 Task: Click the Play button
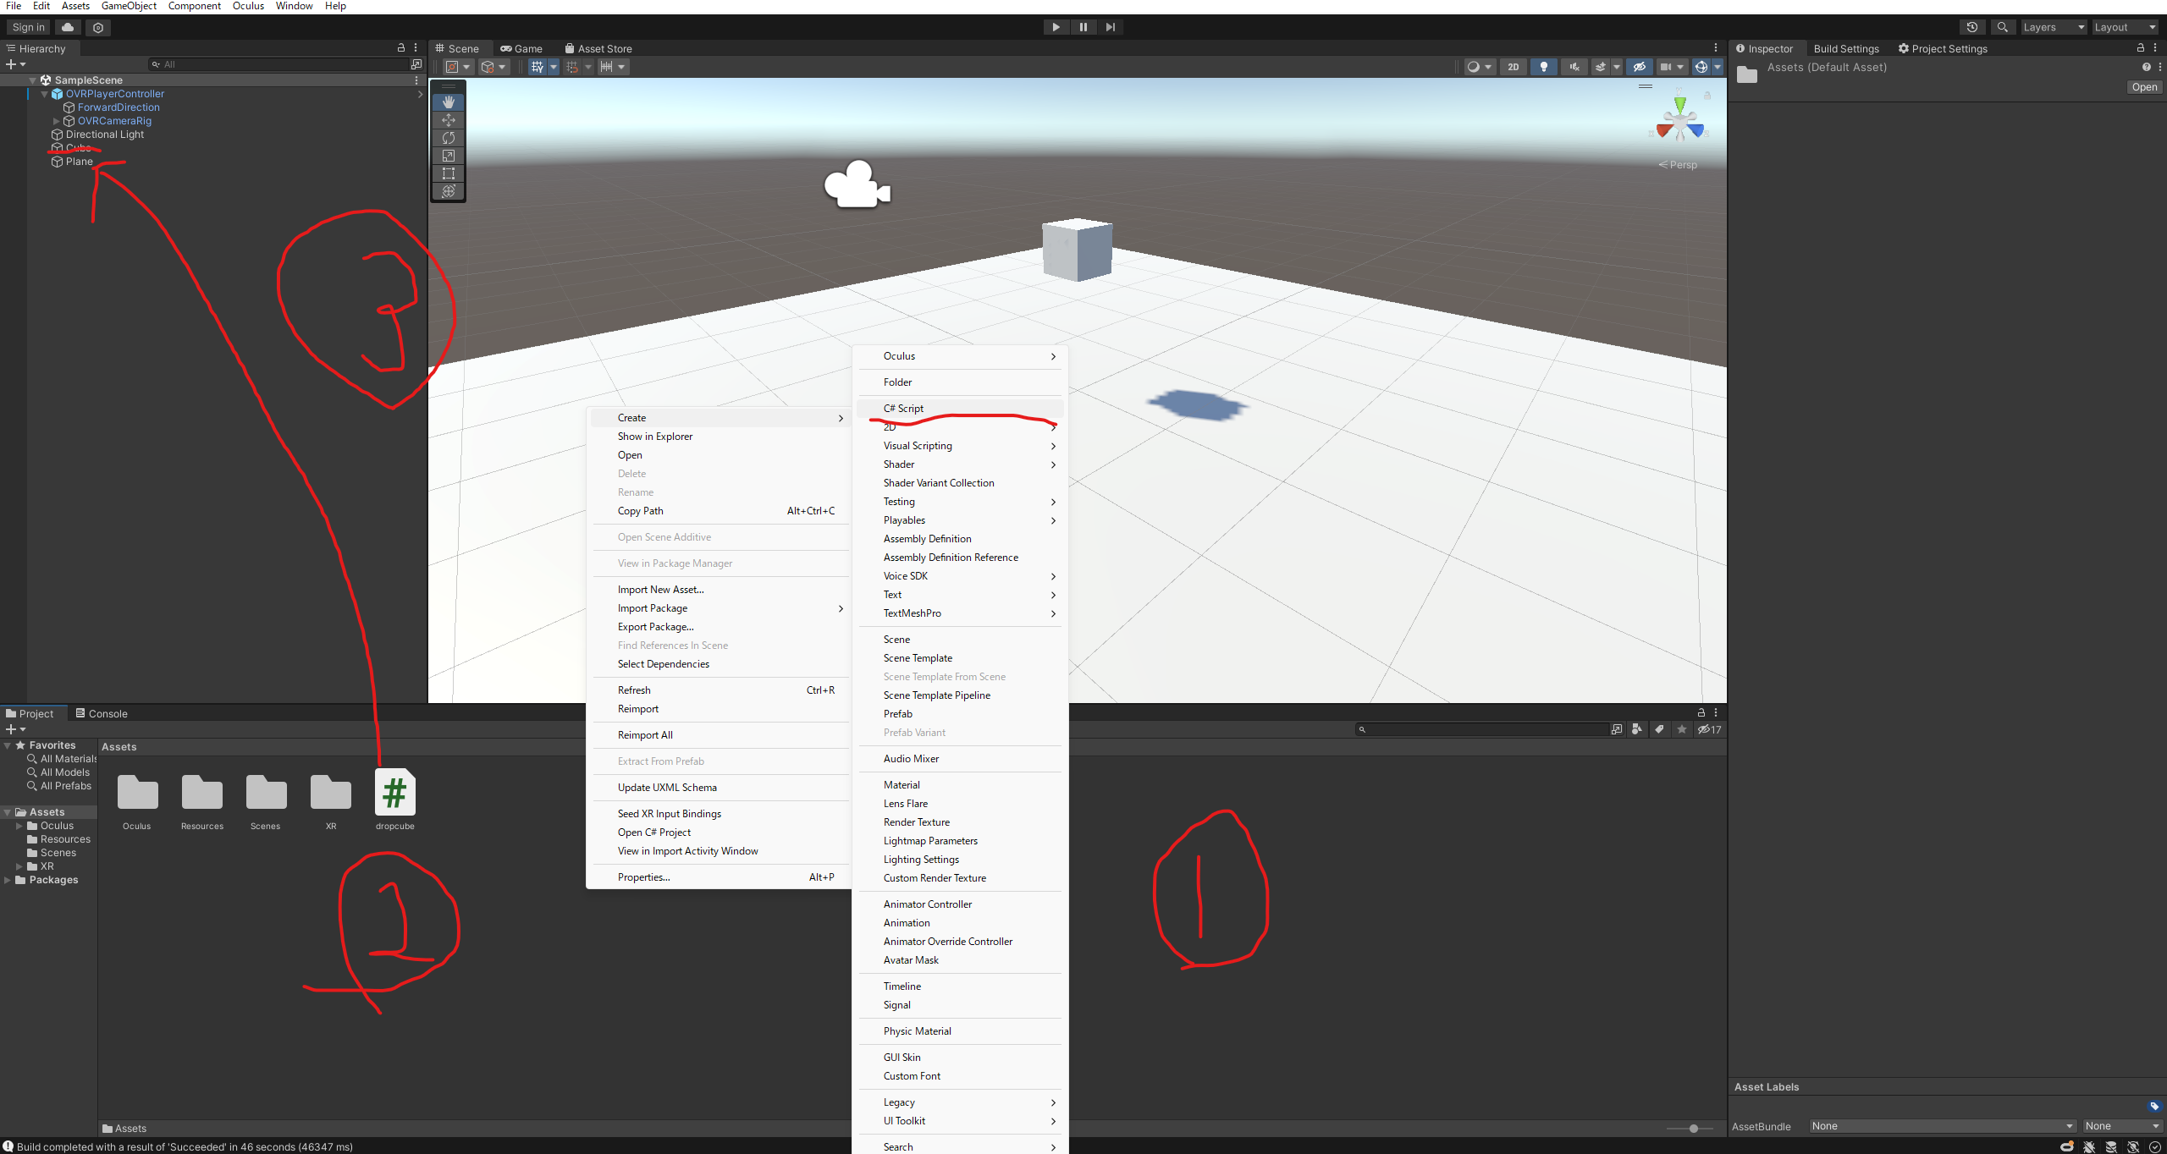[1056, 27]
